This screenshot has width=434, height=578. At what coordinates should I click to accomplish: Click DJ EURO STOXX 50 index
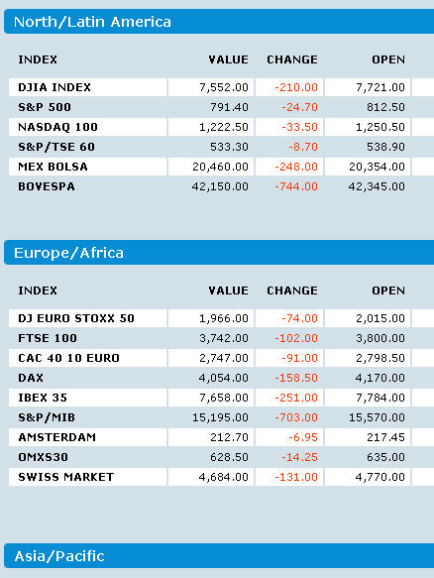tap(76, 318)
